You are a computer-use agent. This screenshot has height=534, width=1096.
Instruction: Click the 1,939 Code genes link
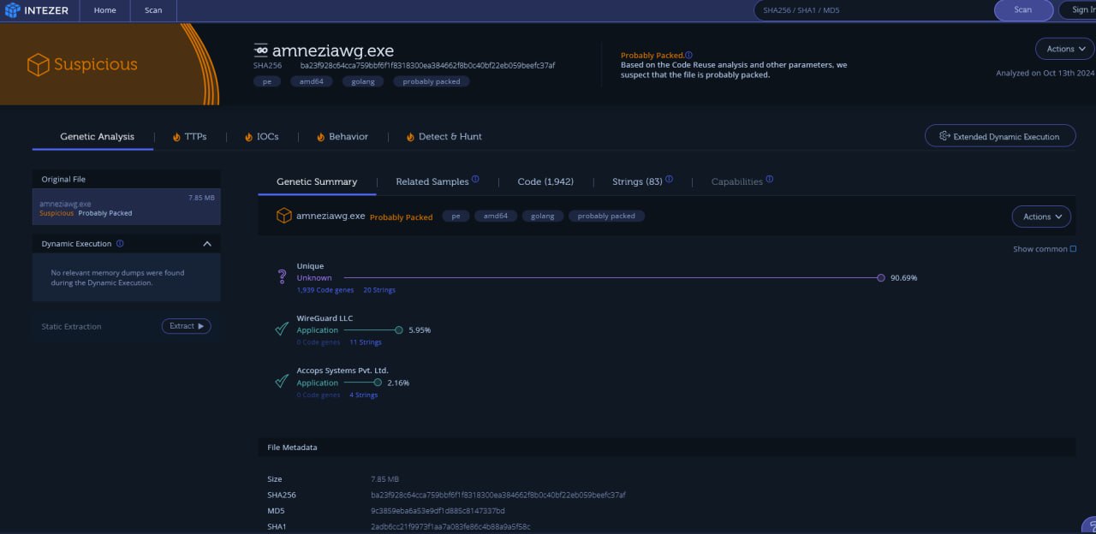326,290
